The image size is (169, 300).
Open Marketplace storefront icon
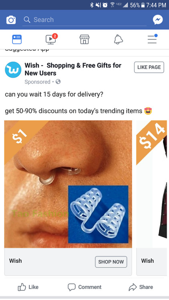point(84,40)
